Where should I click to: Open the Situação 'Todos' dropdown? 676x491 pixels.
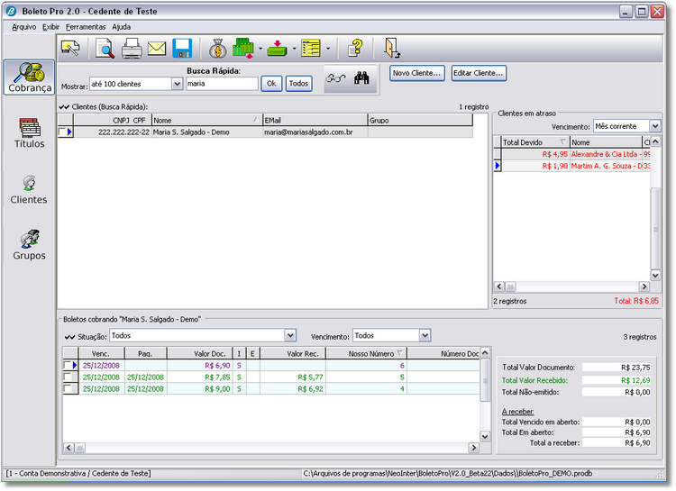pos(290,335)
